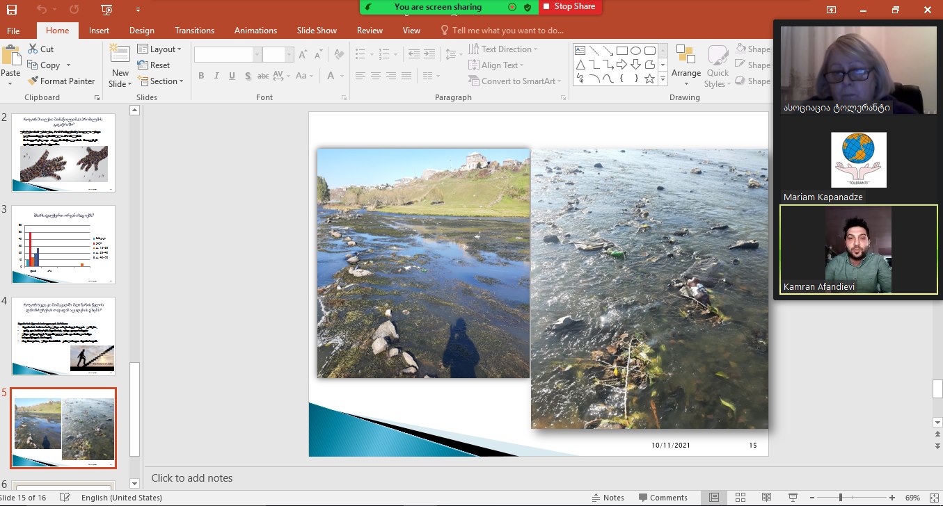
Task: Open the font size combo box
Action: click(x=278, y=55)
